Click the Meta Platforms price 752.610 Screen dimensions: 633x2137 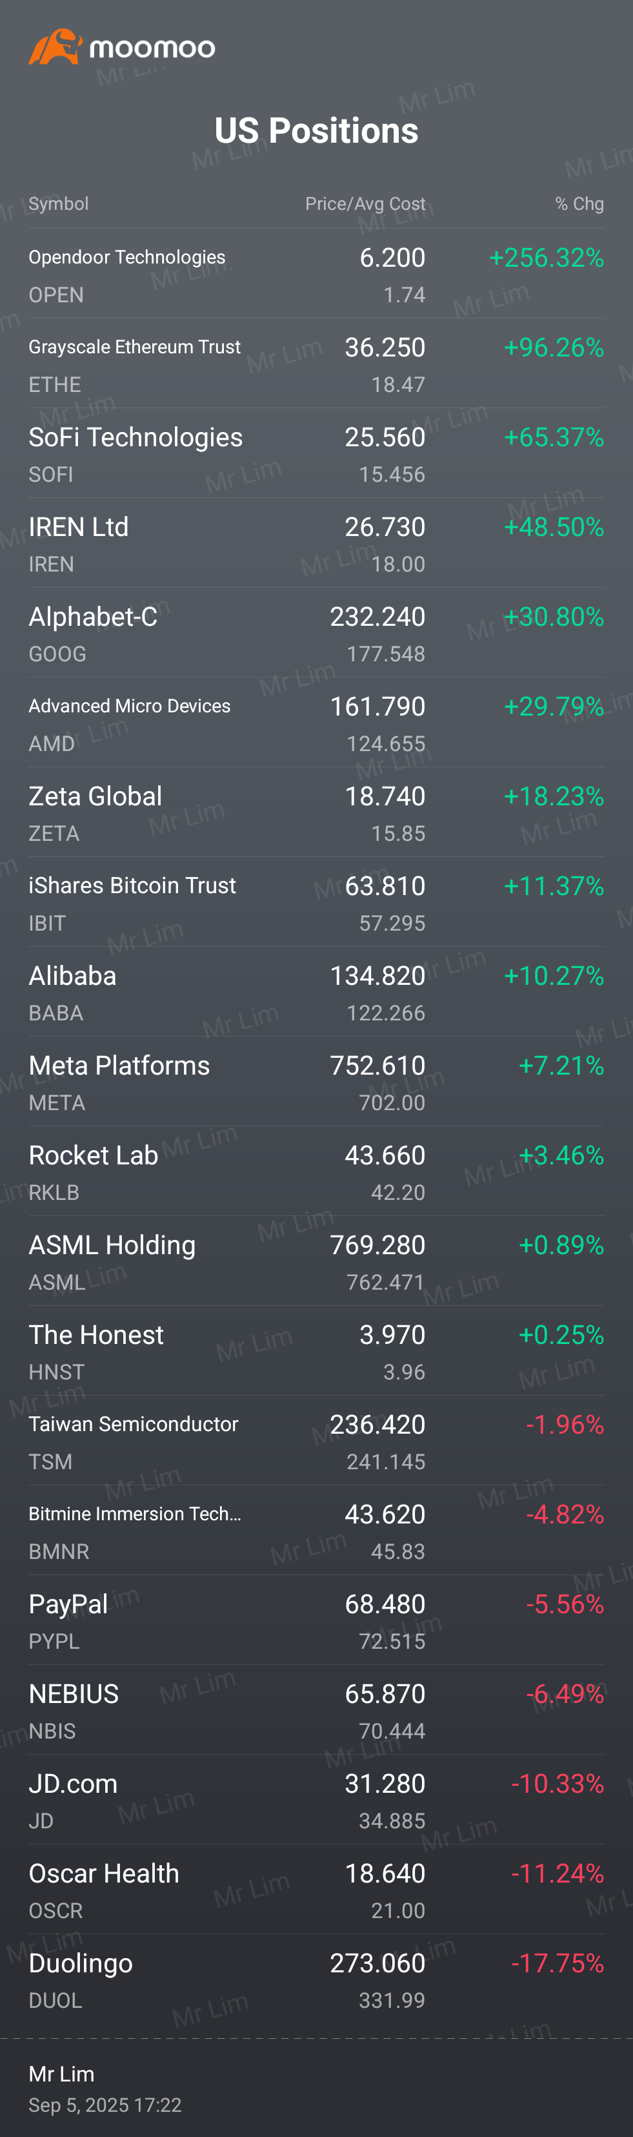(x=378, y=1066)
